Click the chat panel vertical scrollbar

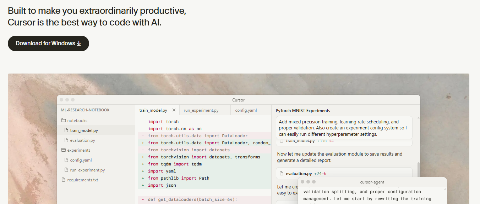point(418,170)
